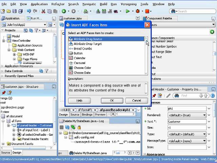Select Calendar item in the list
The width and height of the screenshot is (217, 163).
106,58
